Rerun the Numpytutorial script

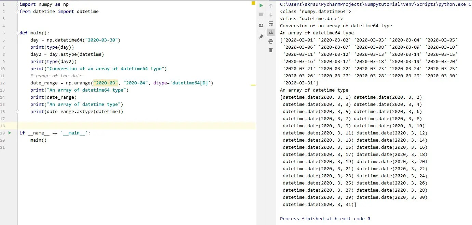pyautogui.click(x=261, y=5)
